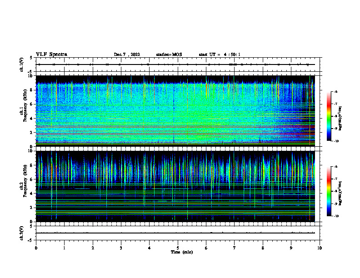This screenshot has width=360, height=278.
Task: Click the ch.1 voltage waveform trace
Action: coord(175,65)
